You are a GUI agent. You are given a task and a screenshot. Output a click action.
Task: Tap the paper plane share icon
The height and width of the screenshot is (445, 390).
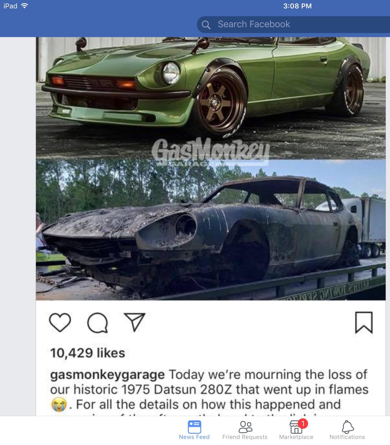(135, 322)
